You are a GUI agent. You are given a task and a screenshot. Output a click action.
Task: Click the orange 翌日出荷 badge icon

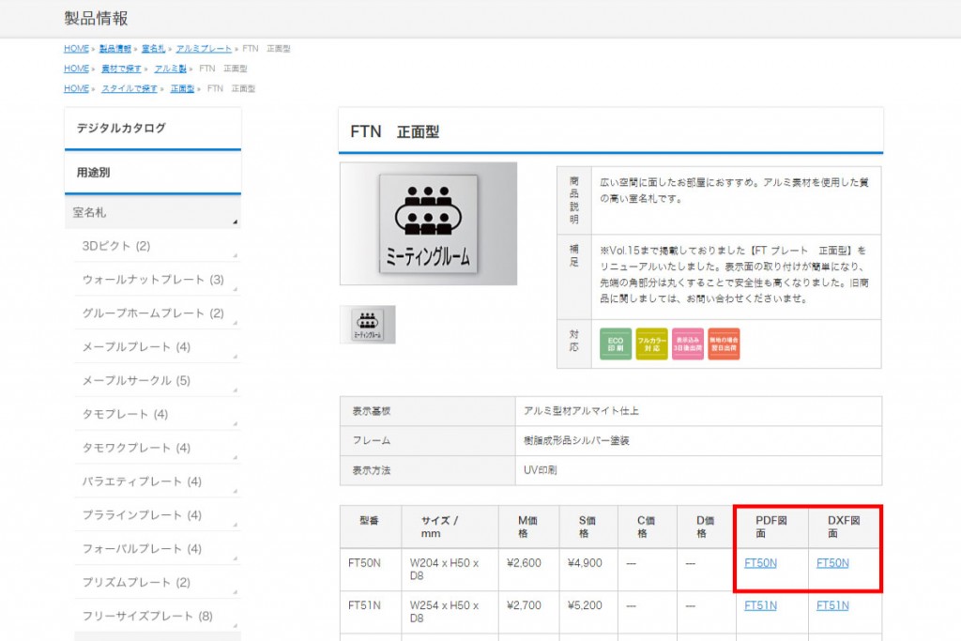tap(724, 343)
